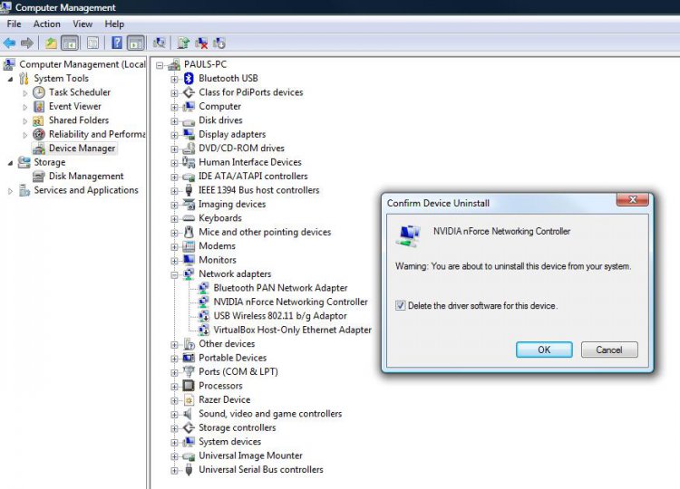Screen dimensions: 680x489
Task: Click the Computer category label
Action: tap(220, 106)
